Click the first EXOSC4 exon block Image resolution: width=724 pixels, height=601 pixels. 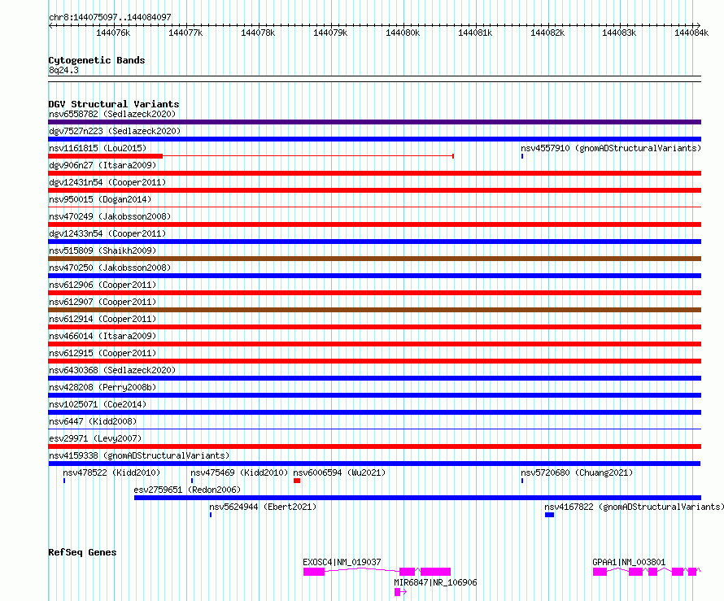pyautogui.click(x=314, y=572)
